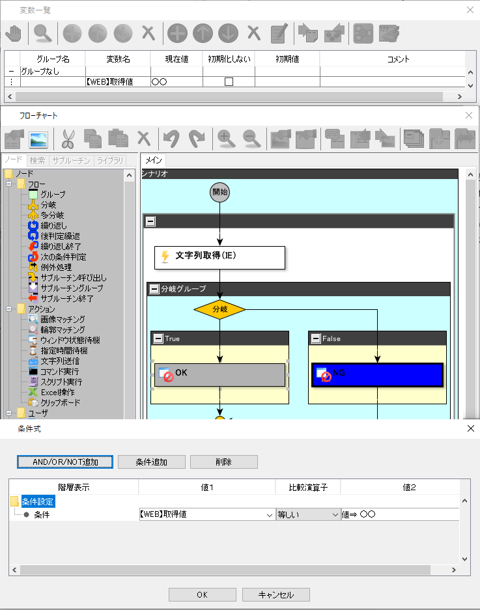Switch to the ライブラリ tab
Image resolution: width=480 pixels, height=610 pixels.
[x=110, y=160]
